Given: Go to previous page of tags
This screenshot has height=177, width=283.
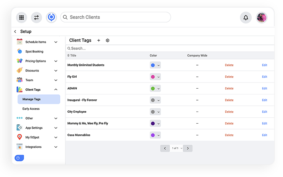Looking at the screenshot, I should pos(165,148).
